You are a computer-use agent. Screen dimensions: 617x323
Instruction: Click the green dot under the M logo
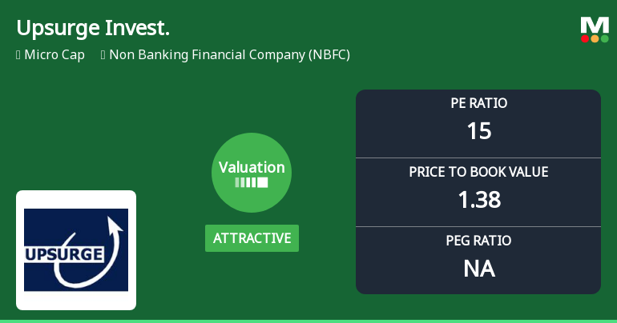[x=605, y=38]
